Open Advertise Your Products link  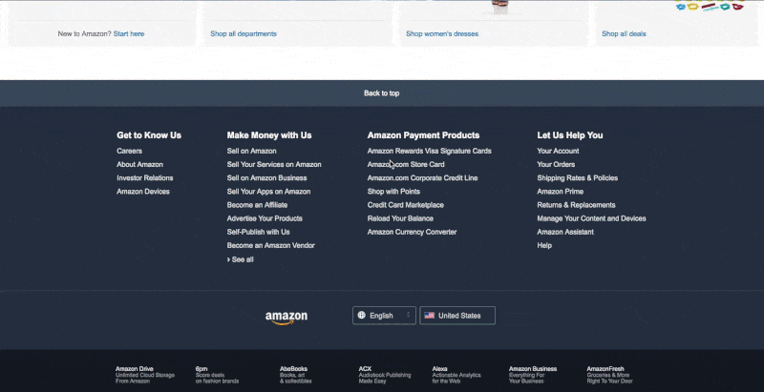click(x=265, y=218)
